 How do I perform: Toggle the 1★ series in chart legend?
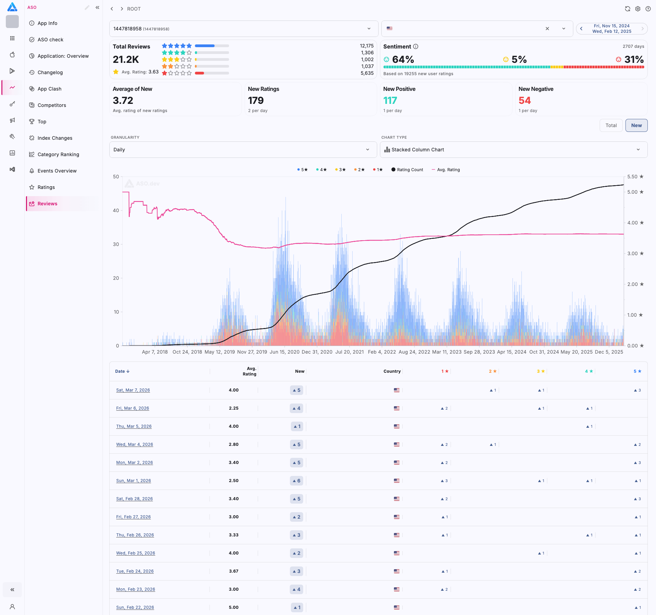tap(378, 170)
